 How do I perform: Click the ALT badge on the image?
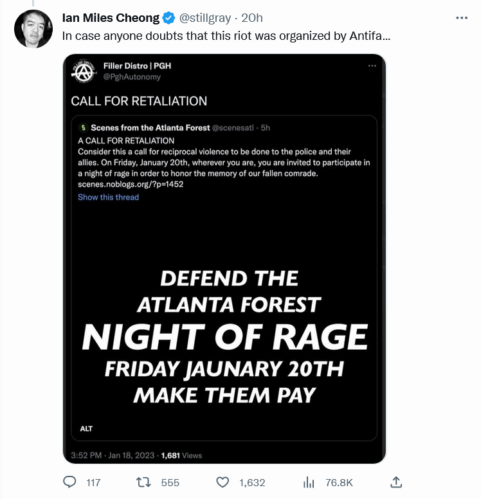86,428
